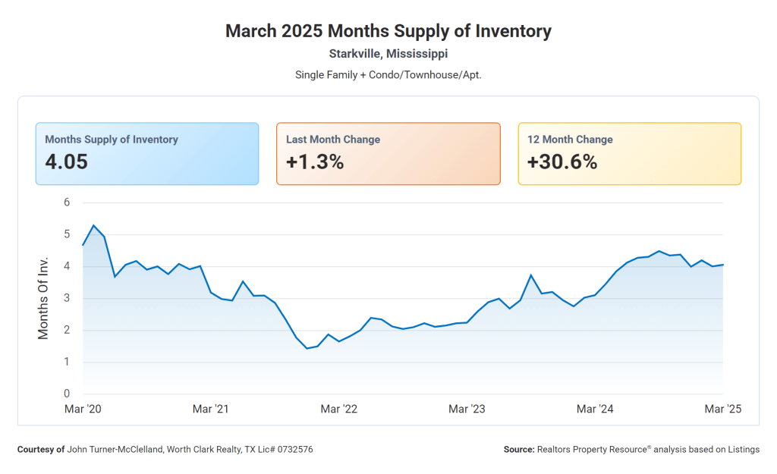Select the Mar '23 date label
Viewport: 777px width, 474px height.
click(x=467, y=410)
